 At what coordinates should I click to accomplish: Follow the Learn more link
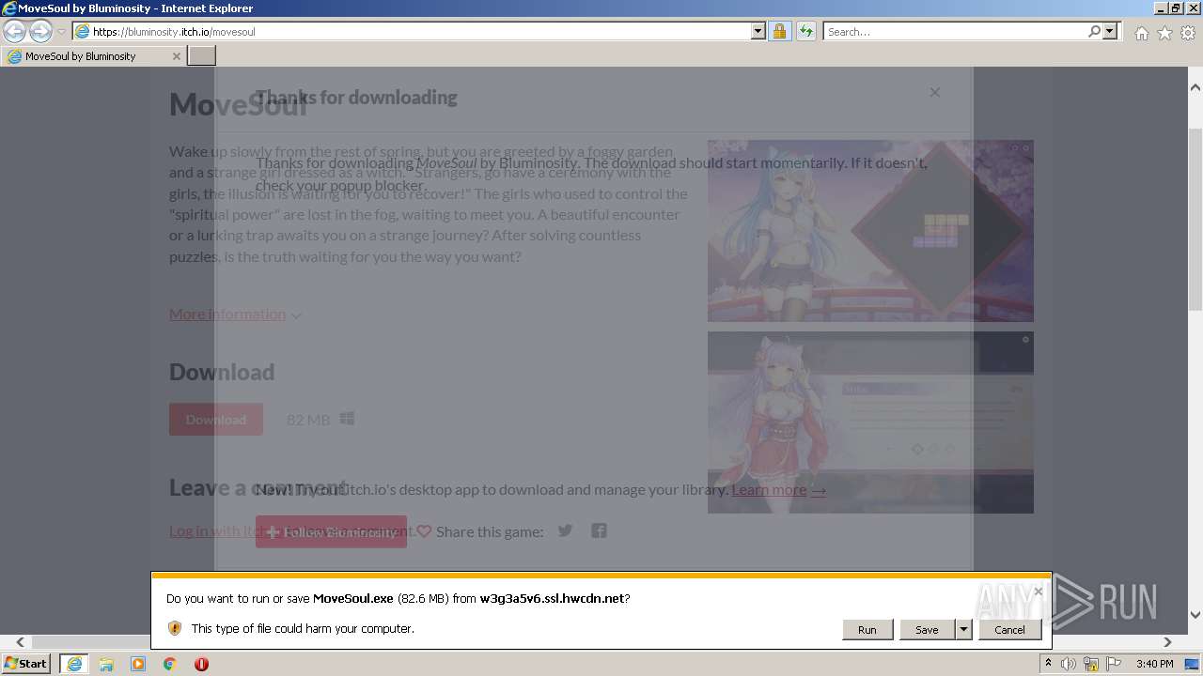click(x=778, y=489)
